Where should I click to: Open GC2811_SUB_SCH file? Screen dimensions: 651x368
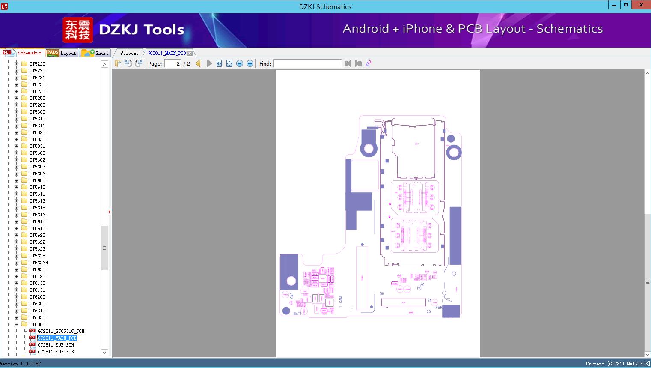[56, 345]
